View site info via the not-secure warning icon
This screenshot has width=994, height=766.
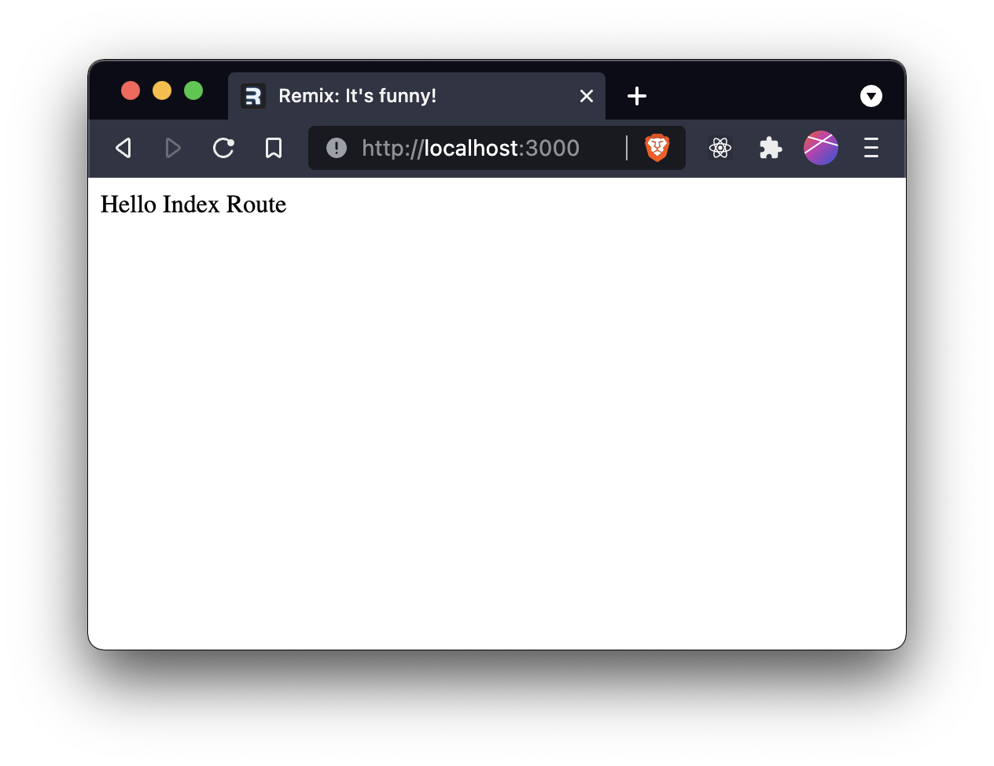(337, 148)
